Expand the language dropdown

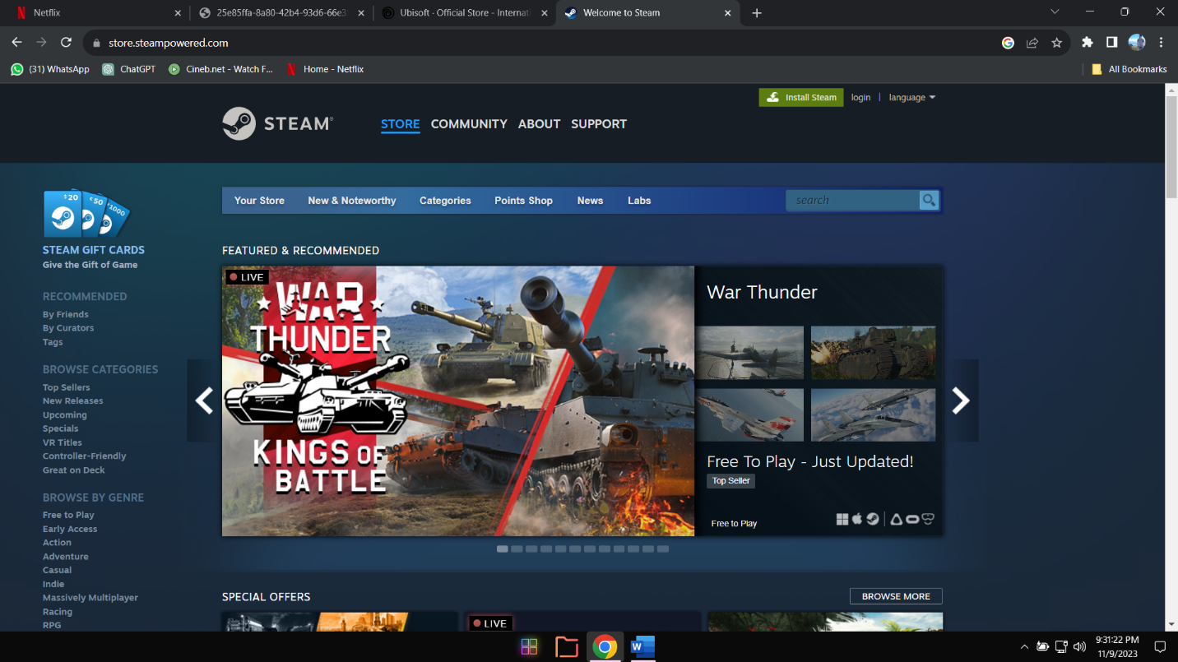click(911, 97)
